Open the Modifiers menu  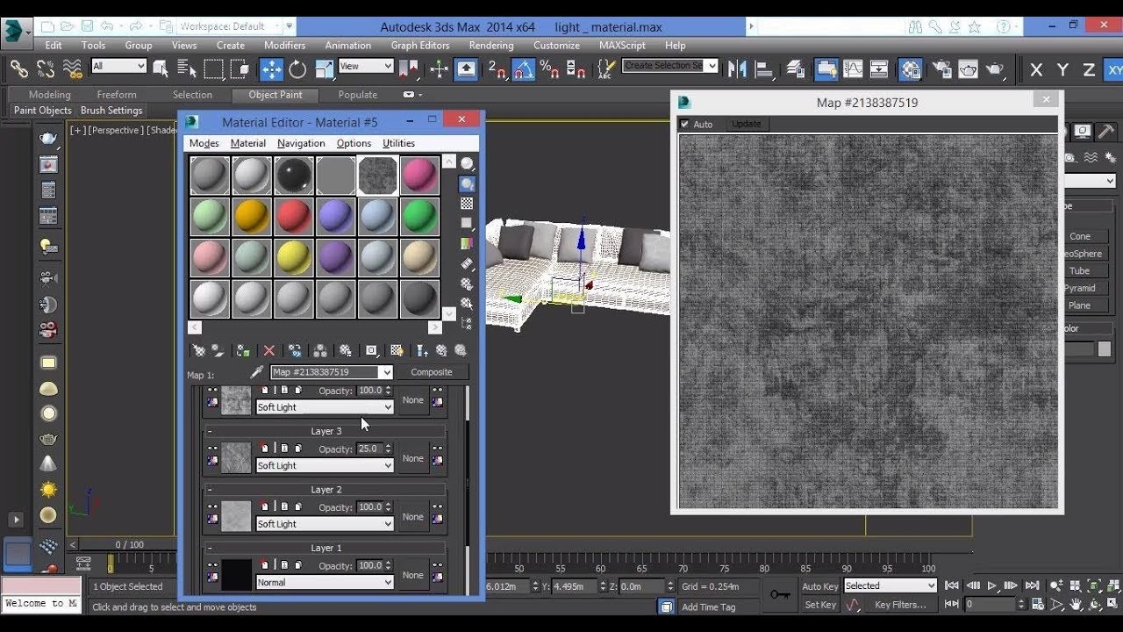pos(285,45)
